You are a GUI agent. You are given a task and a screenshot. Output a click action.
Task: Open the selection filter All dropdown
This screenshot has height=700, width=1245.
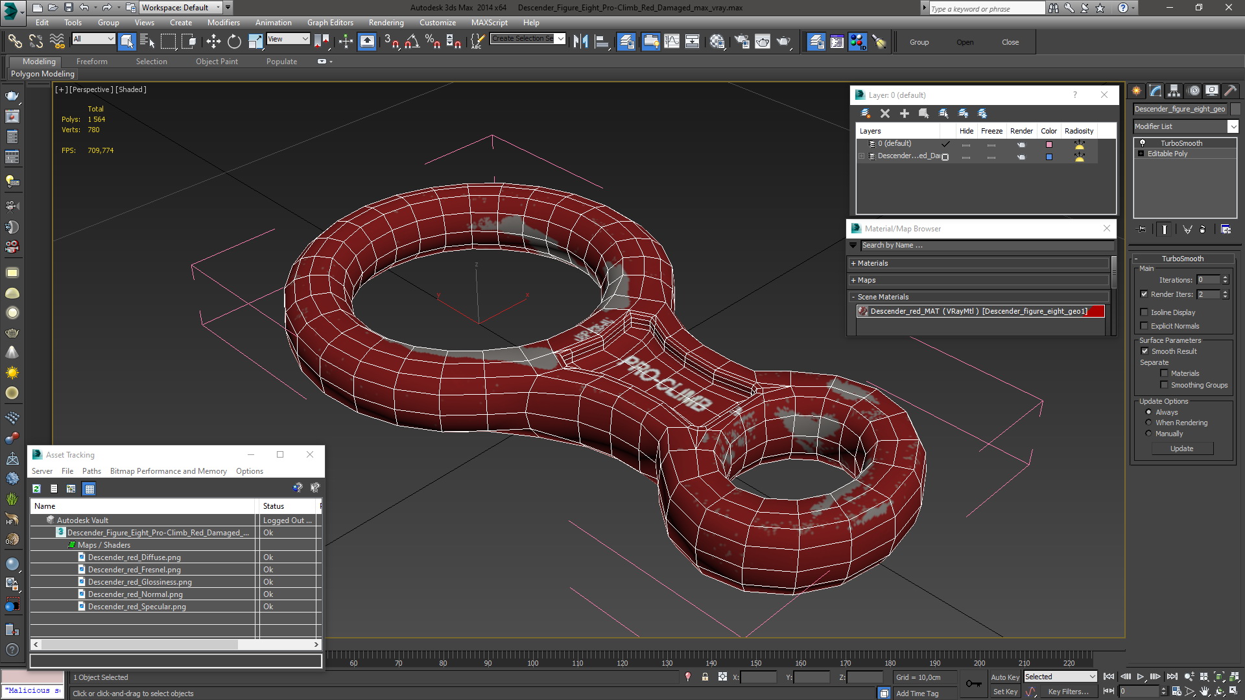pyautogui.click(x=93, y=39)
